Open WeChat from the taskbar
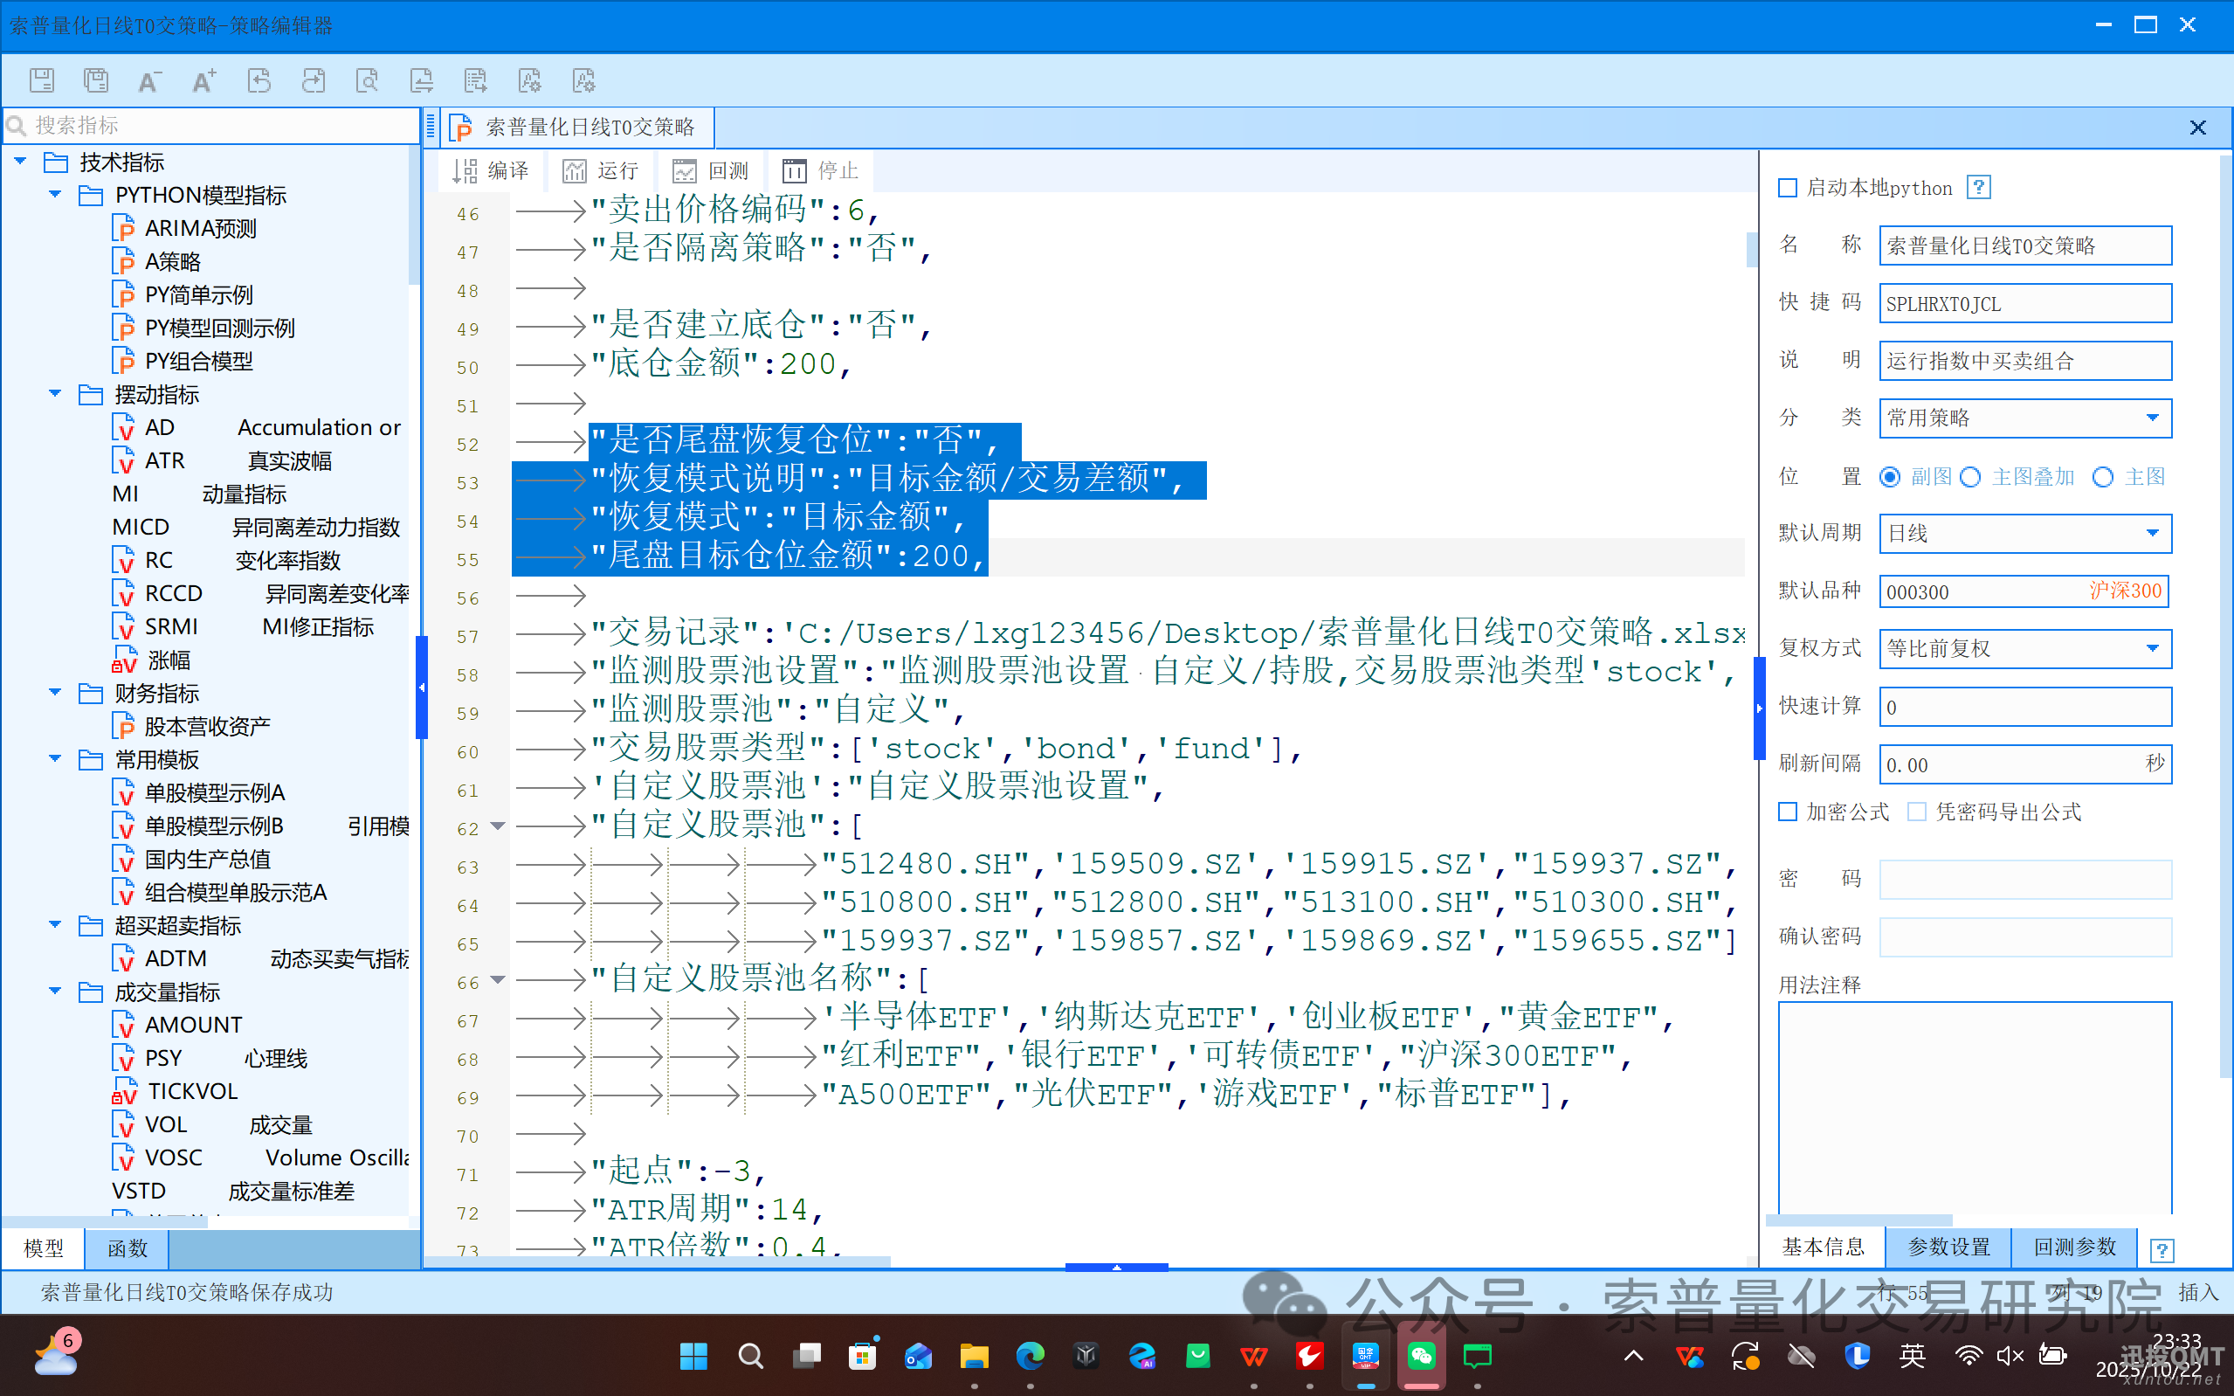 [1421, 1357]
